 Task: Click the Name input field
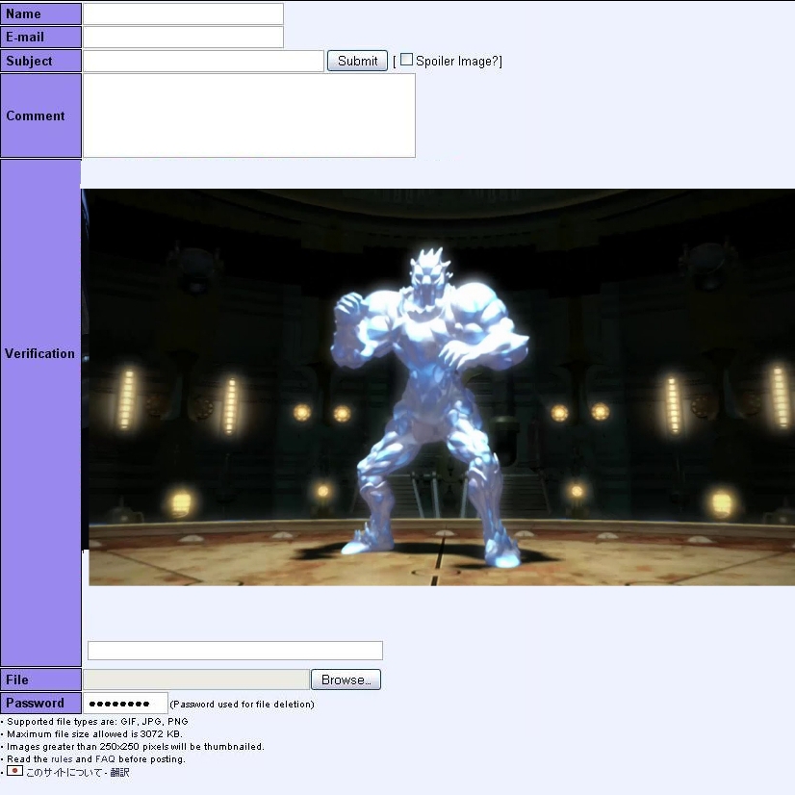183,13
